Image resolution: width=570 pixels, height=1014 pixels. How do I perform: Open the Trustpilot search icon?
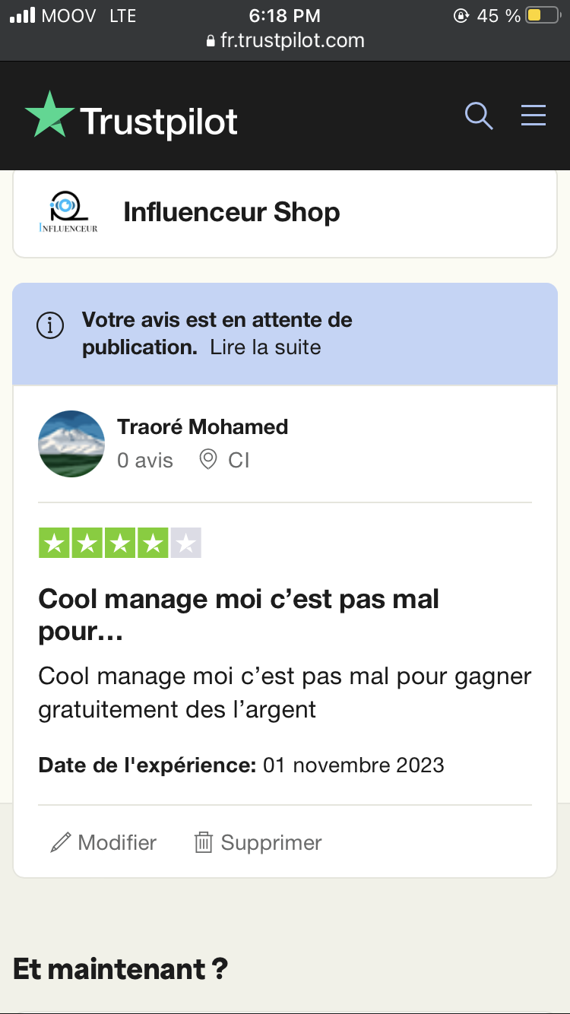(x=479, y=116)
